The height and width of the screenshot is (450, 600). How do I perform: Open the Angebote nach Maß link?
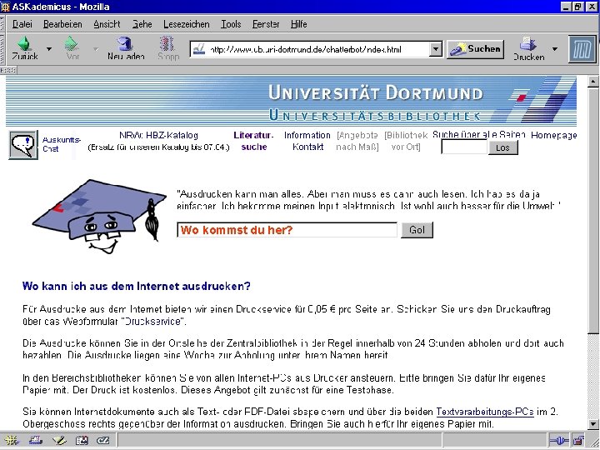point(357,141)
